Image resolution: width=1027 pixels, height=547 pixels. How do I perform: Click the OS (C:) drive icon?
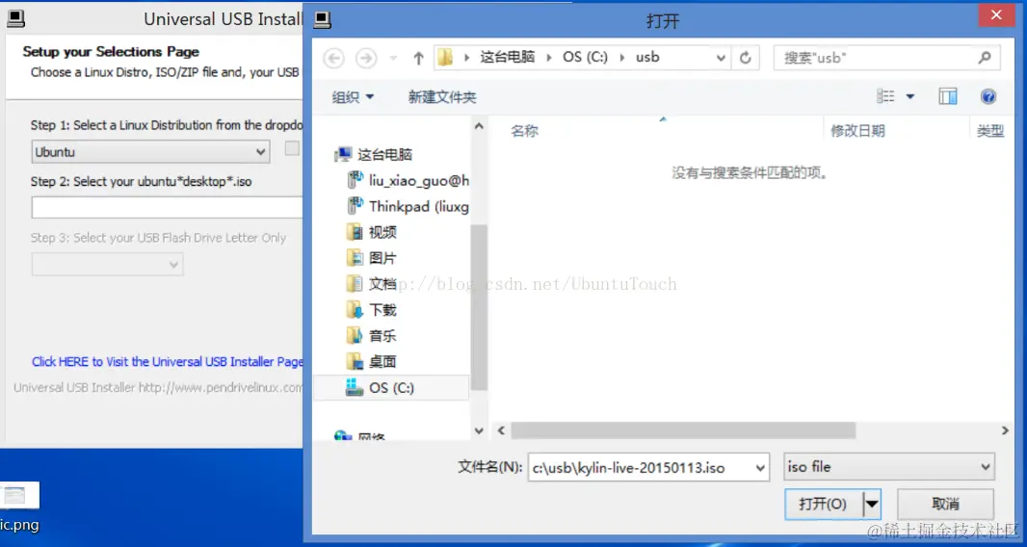[x=355, y=387]
